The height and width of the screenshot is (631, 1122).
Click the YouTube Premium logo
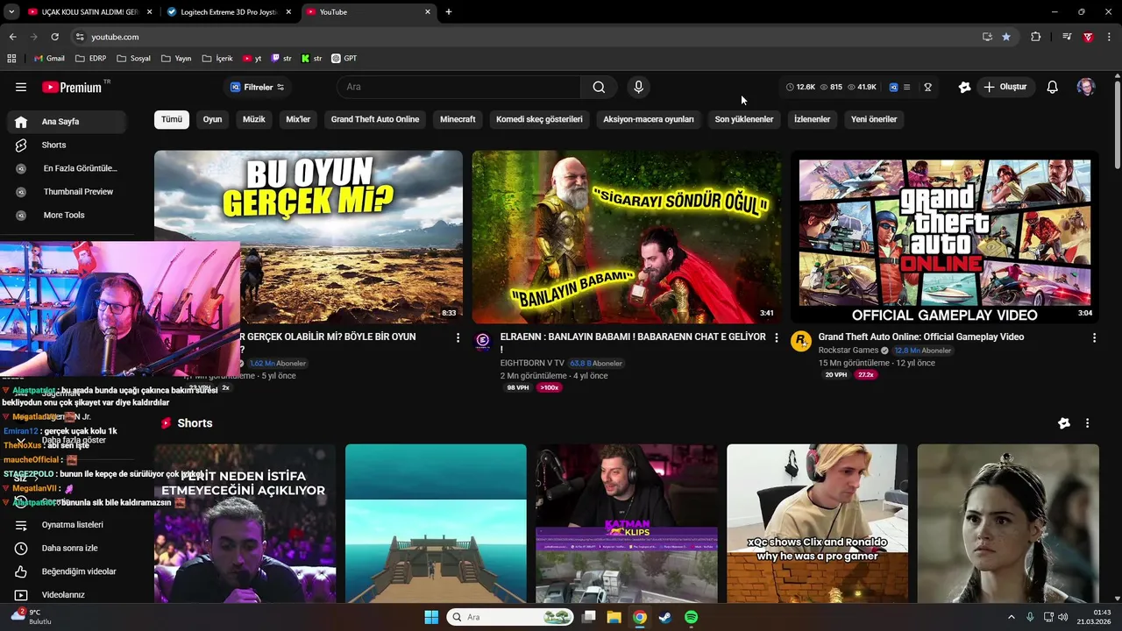(x=72, y=87)
